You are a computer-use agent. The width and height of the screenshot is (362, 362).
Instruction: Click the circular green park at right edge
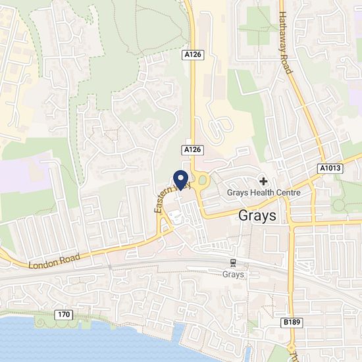[339, 205]
